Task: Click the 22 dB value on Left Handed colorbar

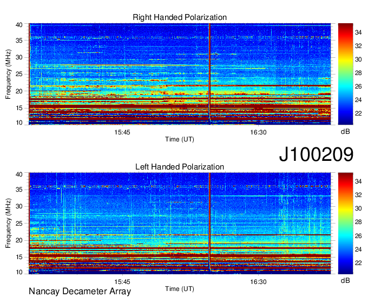Action: (358, 263)
